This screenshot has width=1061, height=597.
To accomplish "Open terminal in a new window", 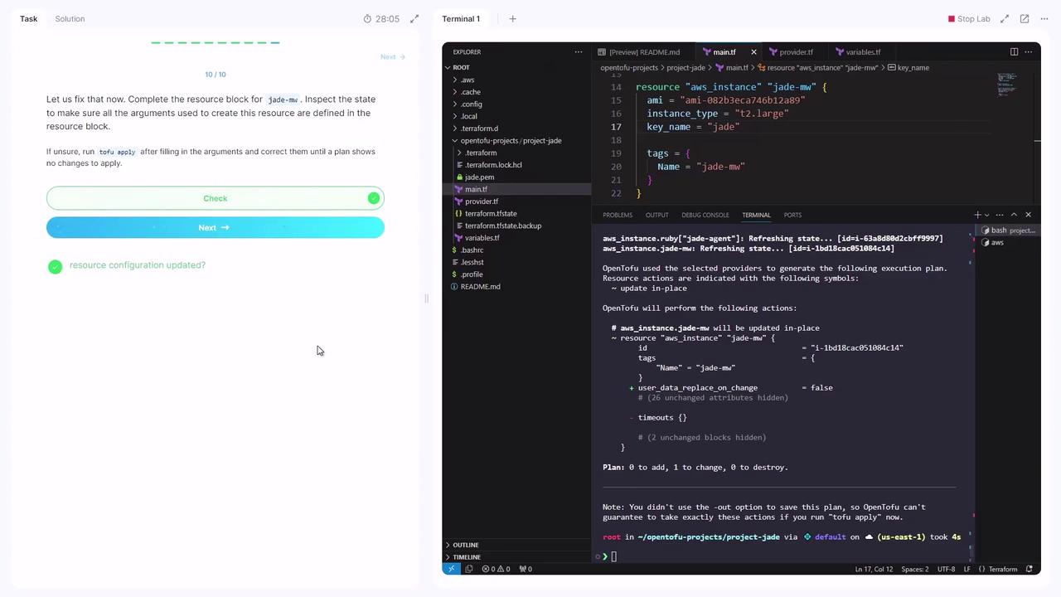I will [1025, 19].
